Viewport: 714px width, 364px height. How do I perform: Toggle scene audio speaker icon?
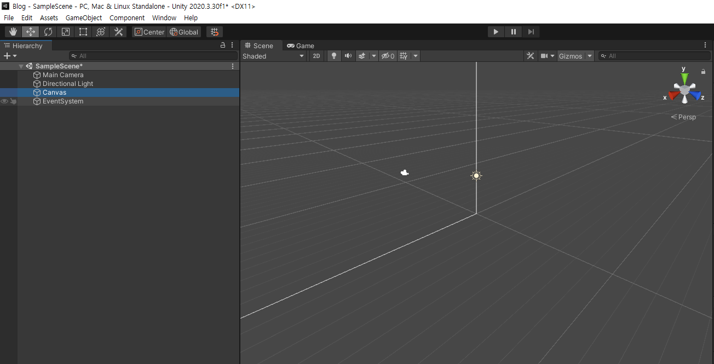[x=348, y=56]
